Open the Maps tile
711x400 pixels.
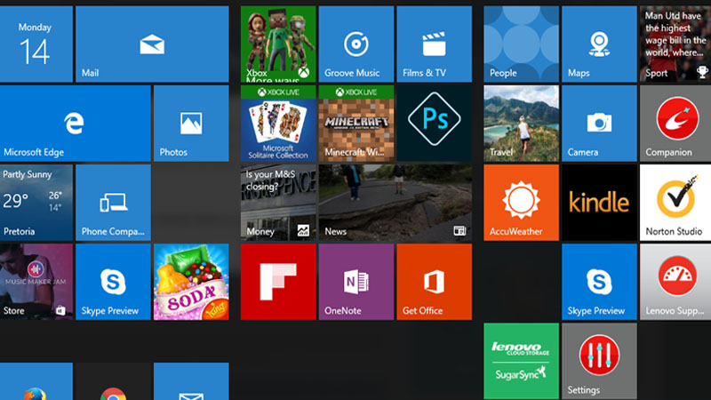599,44
